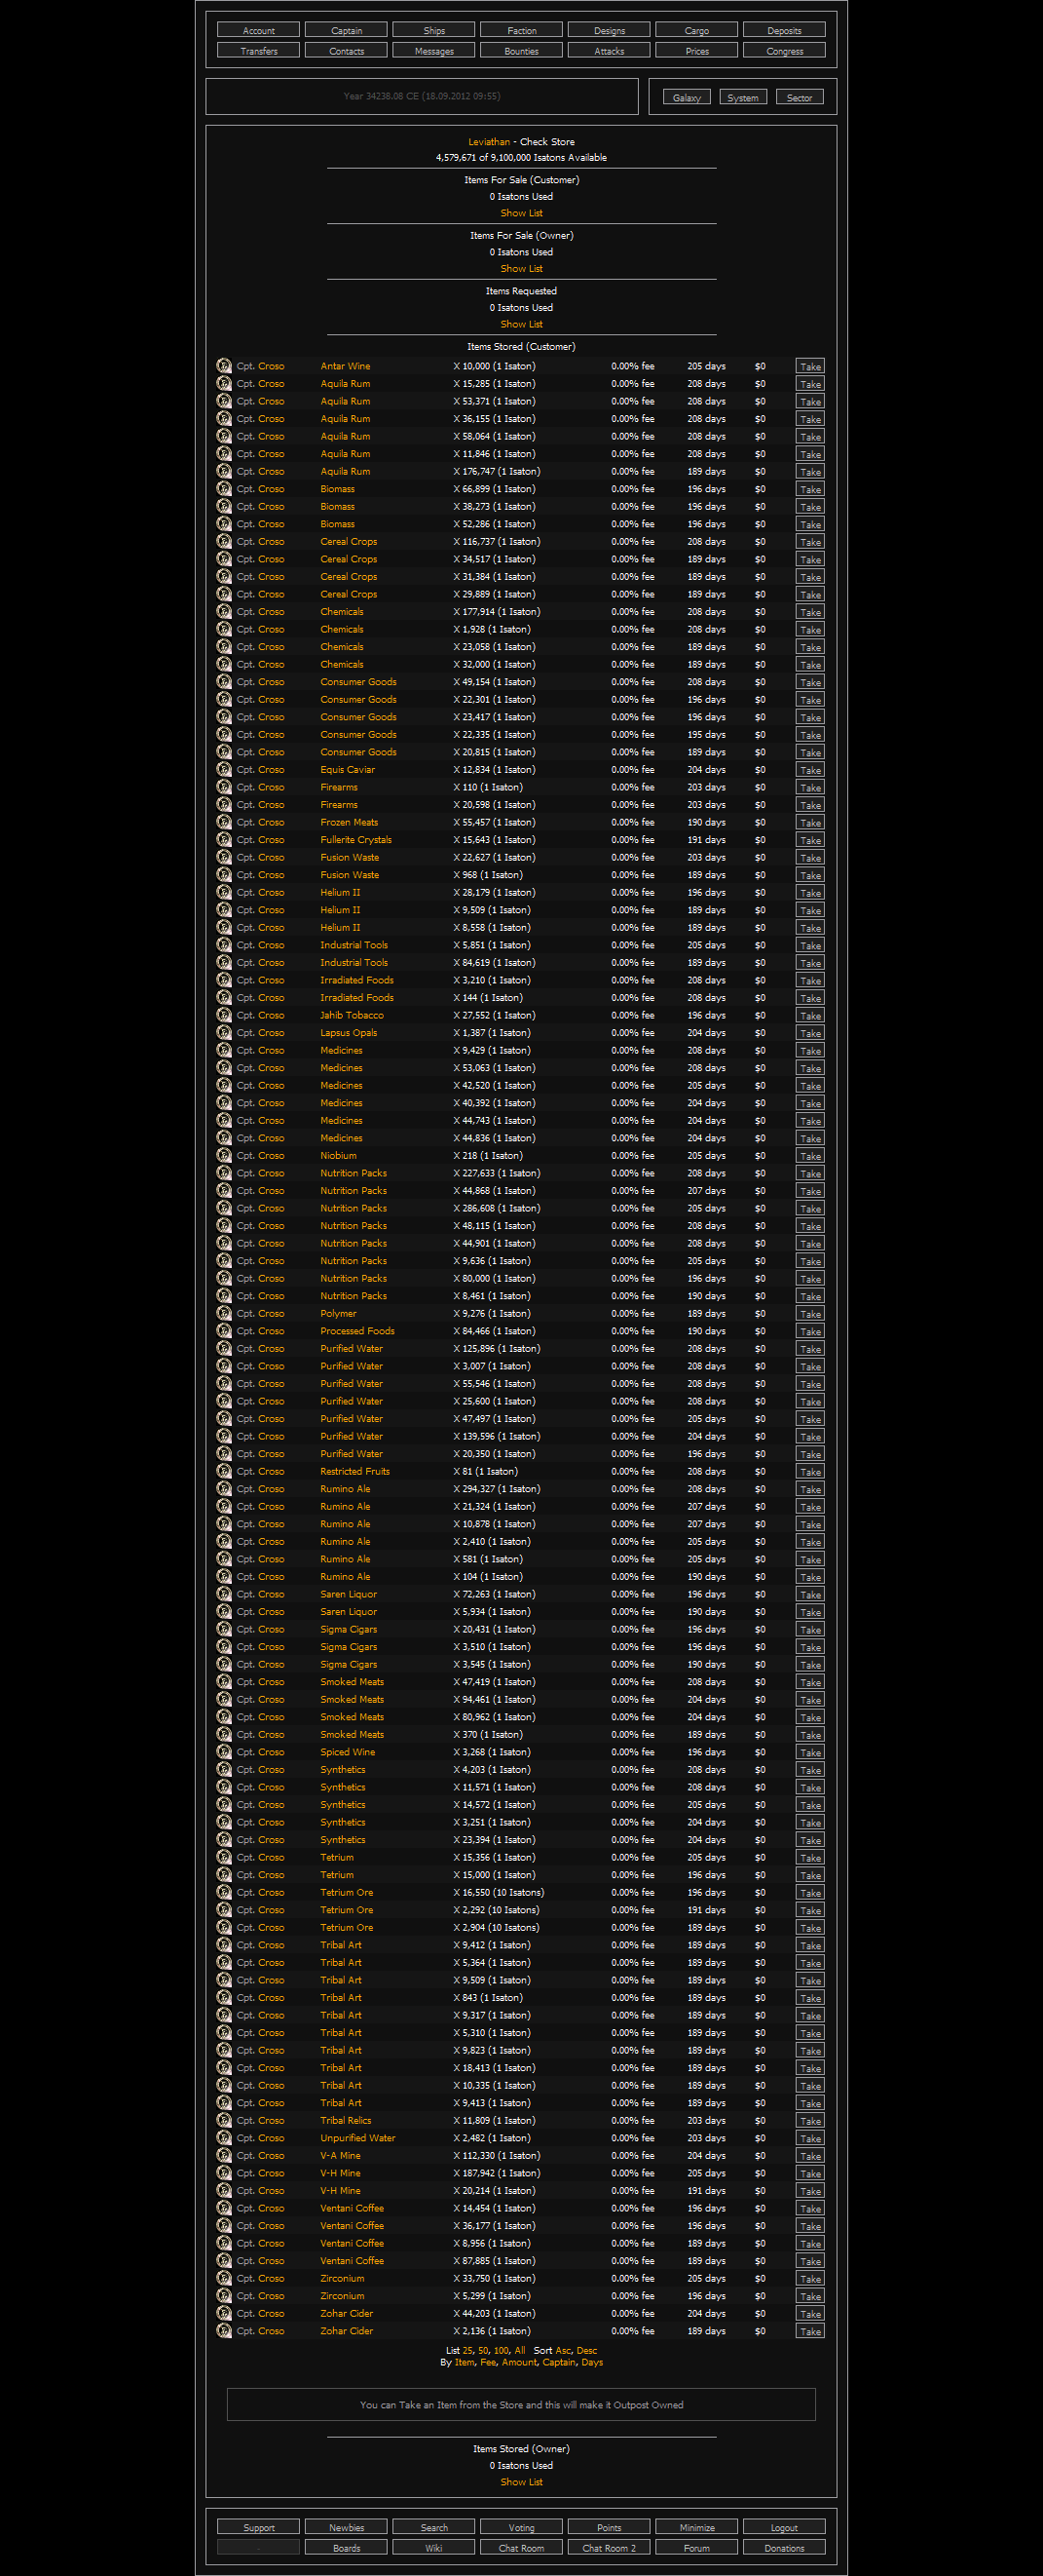Open the Cargo menu

pos(696,31)
